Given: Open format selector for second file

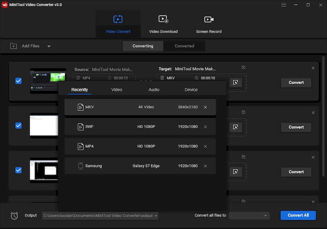Looking at the screenshot, I should [236, 127].
